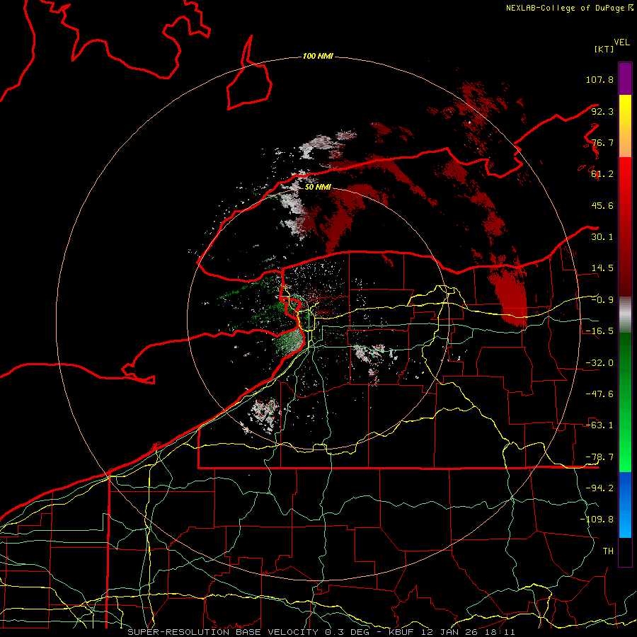Click the -78.7 velocity scale value

[599, 457]
